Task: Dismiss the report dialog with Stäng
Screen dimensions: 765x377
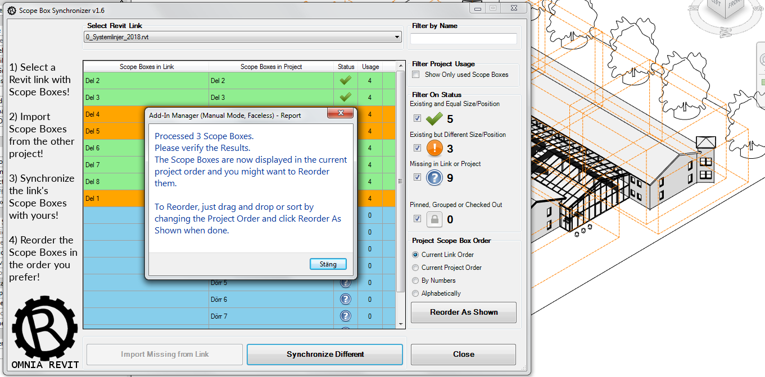Action: [328, 264]
